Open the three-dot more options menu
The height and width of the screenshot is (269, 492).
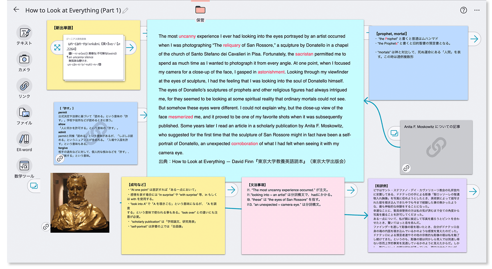click(x=477, y=10)
